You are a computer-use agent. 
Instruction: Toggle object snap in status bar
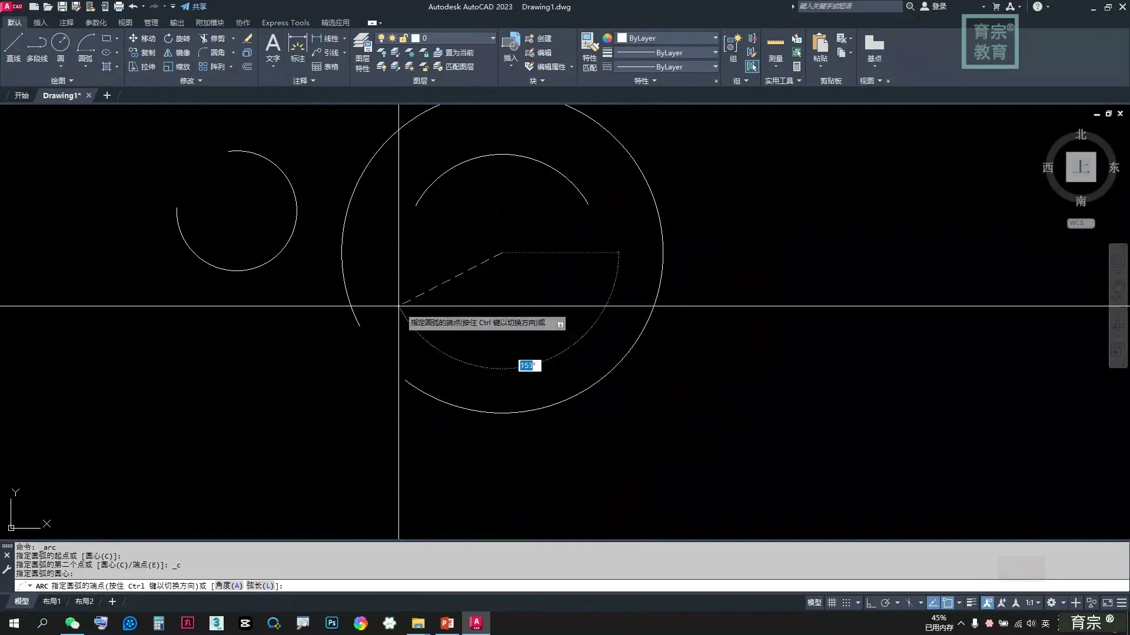click(x=948, y=603)
